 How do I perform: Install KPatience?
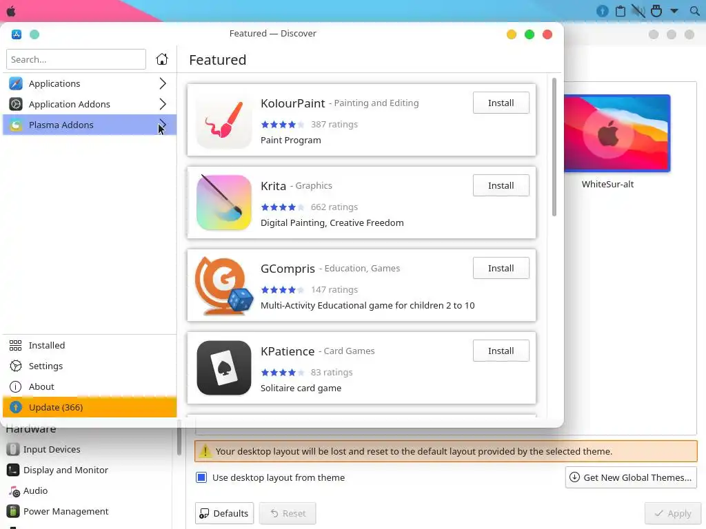(x=501, y=351)
